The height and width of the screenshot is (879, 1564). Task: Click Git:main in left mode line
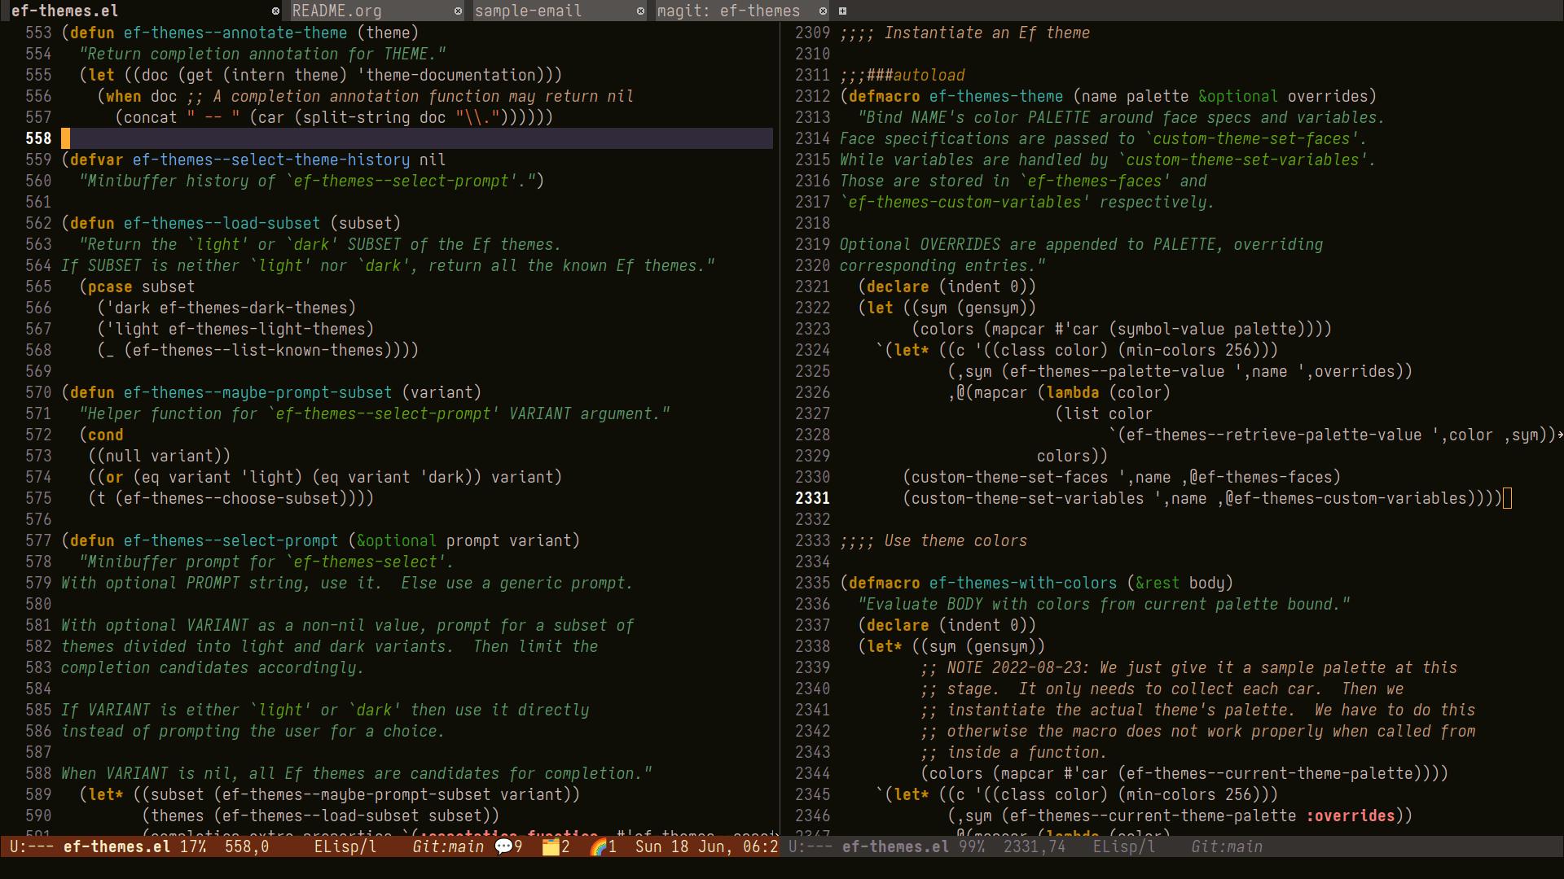tap(448, 846)
